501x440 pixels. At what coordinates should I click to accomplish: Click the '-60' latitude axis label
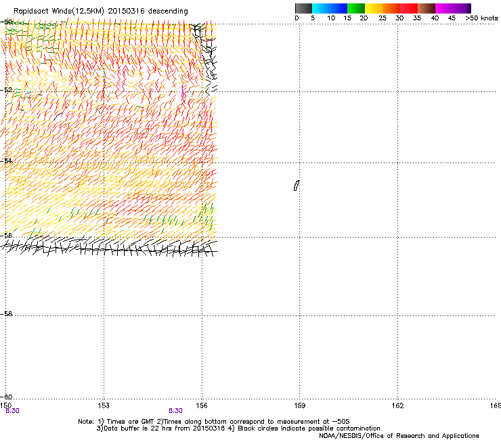coord(6,397)
